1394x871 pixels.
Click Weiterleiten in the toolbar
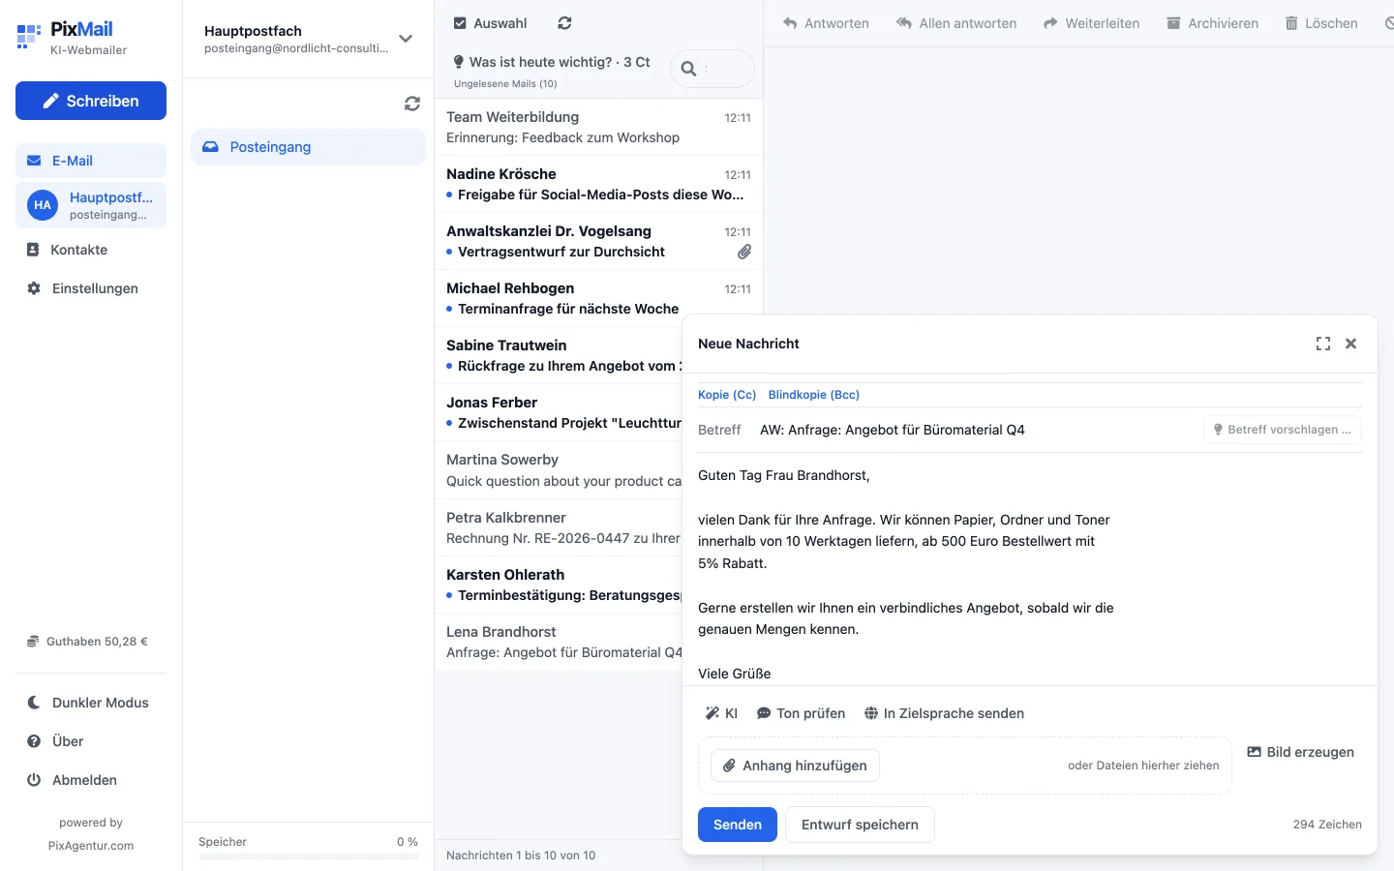coord(1091,23)
